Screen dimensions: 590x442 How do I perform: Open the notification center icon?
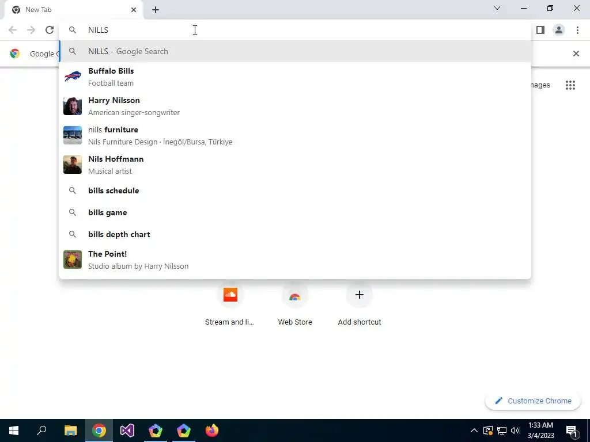click(x=572, y=430)
